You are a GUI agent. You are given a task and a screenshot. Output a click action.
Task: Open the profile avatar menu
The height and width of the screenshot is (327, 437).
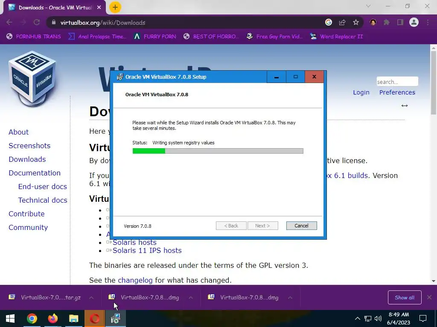coord(414,23)
